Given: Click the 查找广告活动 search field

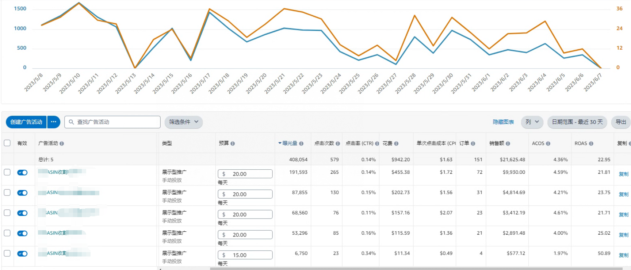Looking at the screenshot, I should pos(112,122).
